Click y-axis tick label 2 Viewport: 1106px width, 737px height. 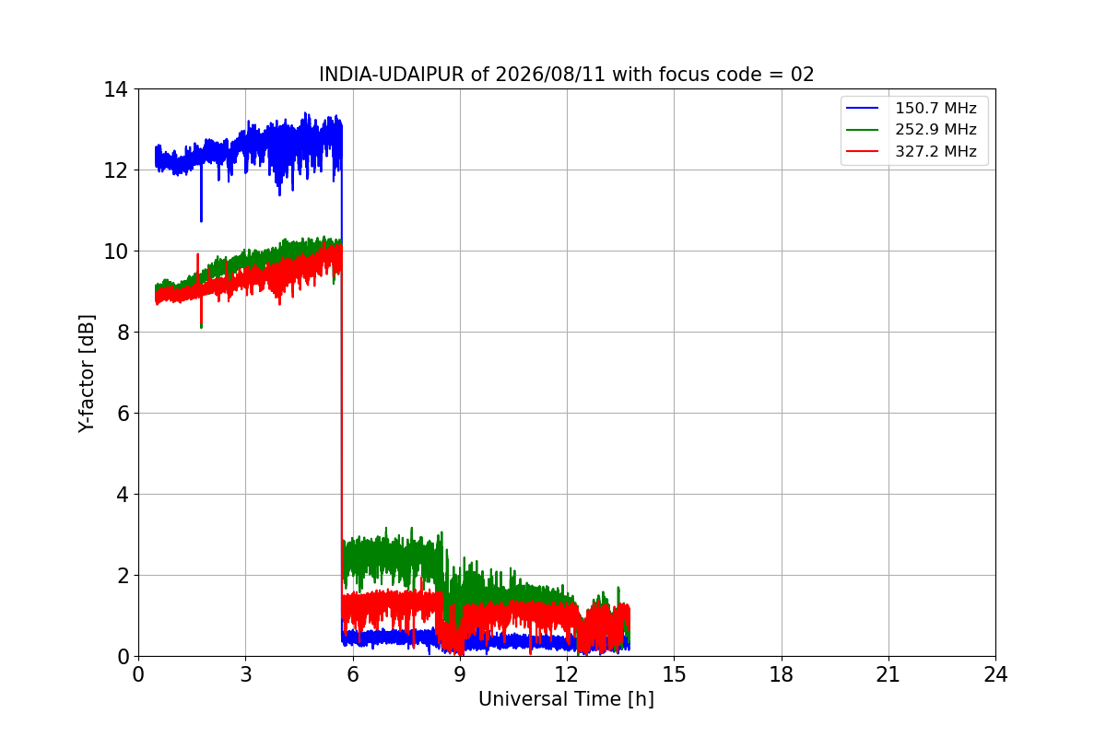click(x=121, y=576)
